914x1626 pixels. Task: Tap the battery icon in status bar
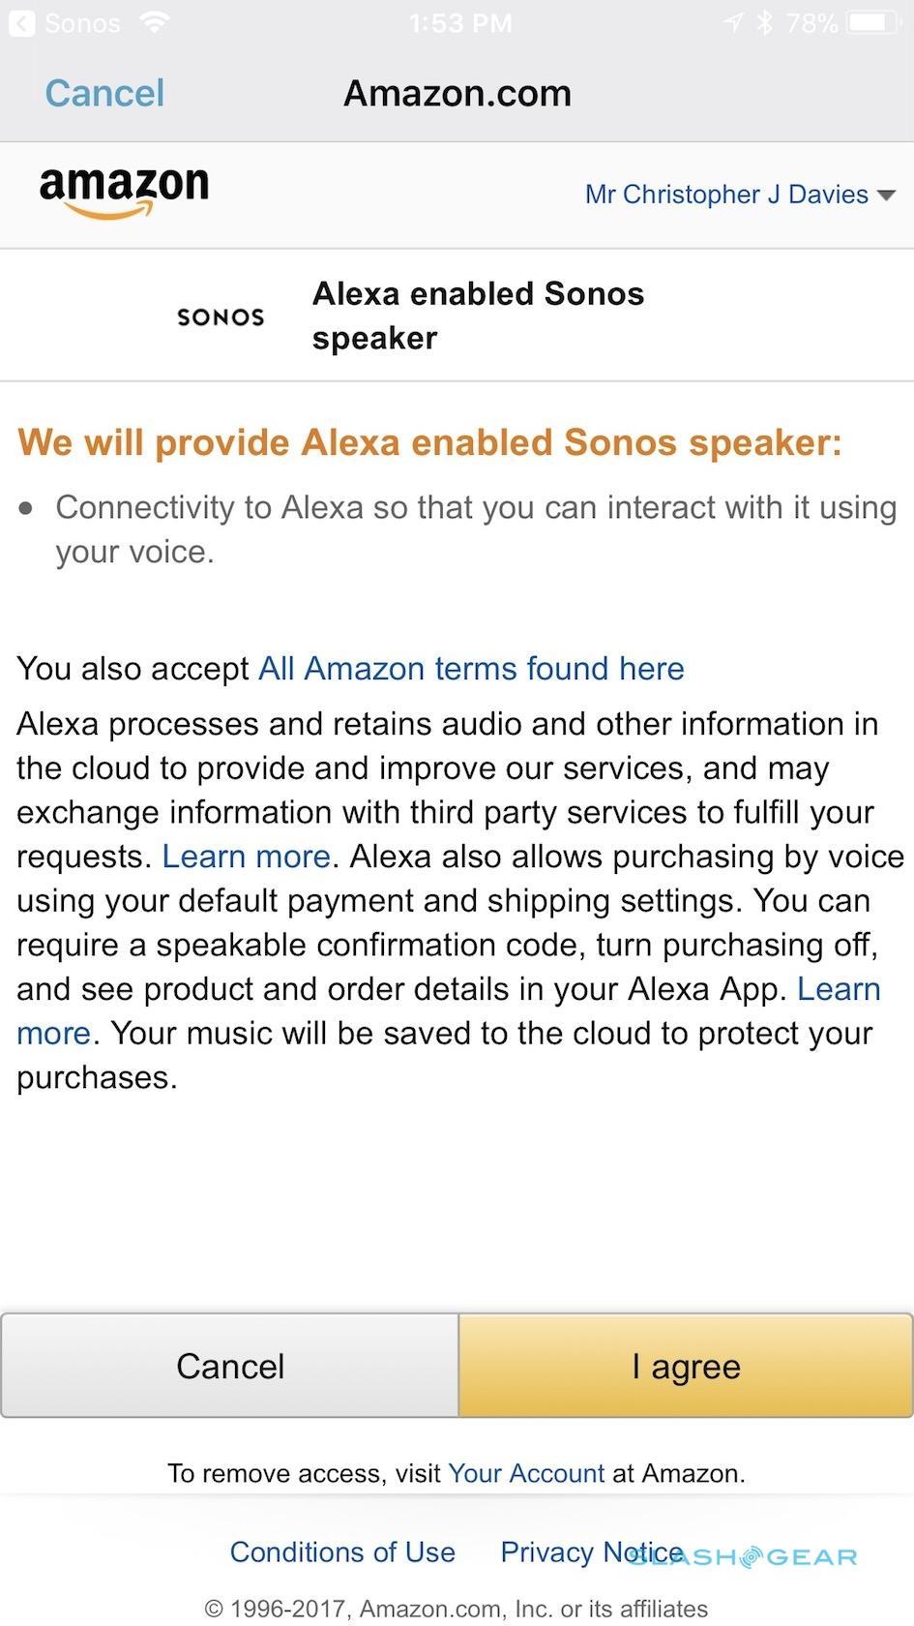point(874,23)
